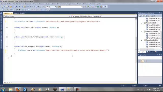163x92 pixels.
Task: Switch to the Form1.cs [Diseño] tab
Action: 20,13
